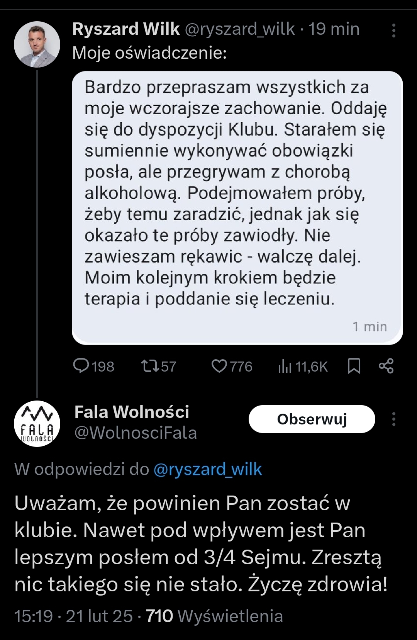Screen dimensions: 417x640
Task: Open more options for Ryszard Wilk's post
Action: click(x=393, y=31)
